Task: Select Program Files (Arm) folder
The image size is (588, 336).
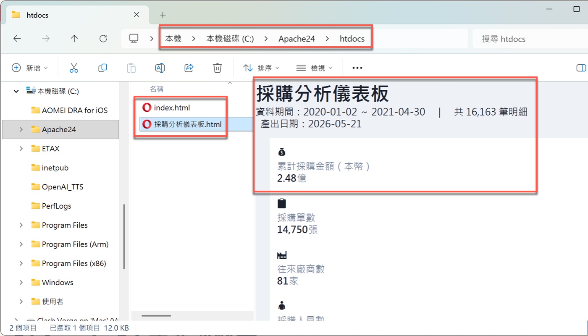Action: 70,244
